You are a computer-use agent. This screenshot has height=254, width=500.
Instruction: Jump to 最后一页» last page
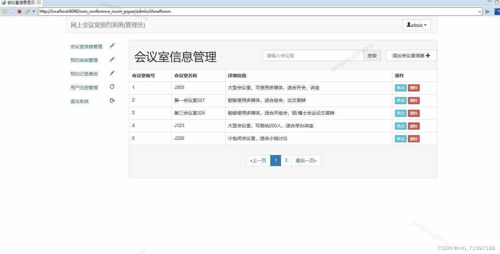tap(306, 161)
